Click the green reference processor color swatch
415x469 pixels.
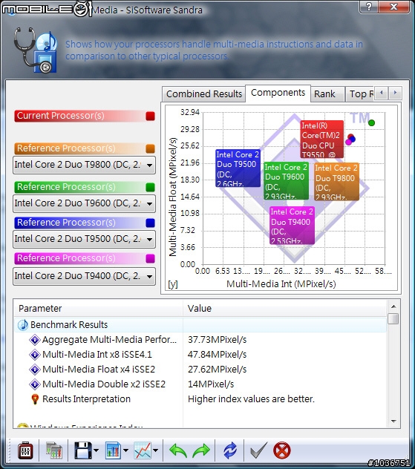click(x=150, y=187)
